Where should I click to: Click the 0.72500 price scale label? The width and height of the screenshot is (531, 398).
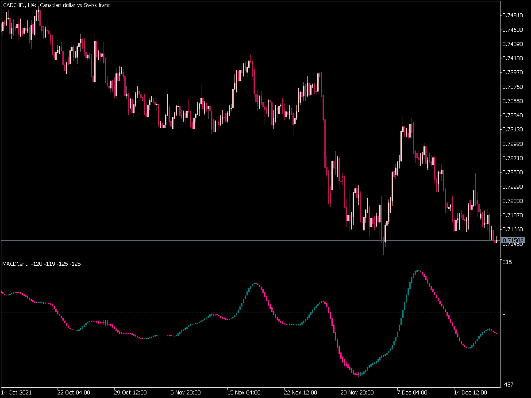(x=512, y=172)
